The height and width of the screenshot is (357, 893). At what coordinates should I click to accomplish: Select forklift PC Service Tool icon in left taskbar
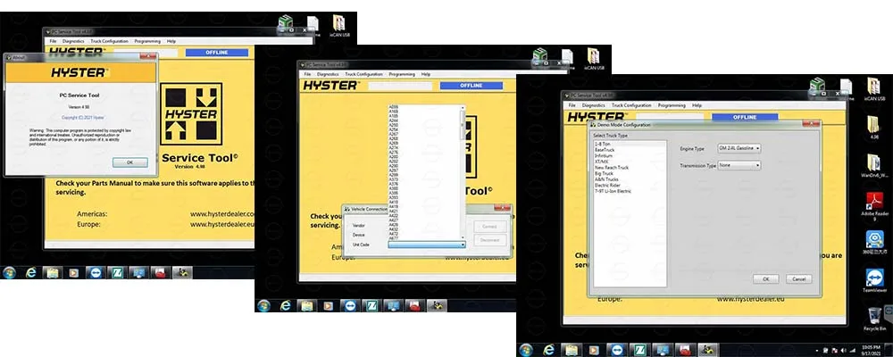(181, 272)
